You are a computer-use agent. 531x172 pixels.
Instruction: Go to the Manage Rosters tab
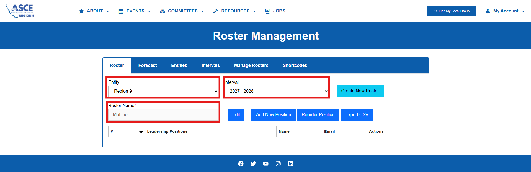(x=251, y=65)
